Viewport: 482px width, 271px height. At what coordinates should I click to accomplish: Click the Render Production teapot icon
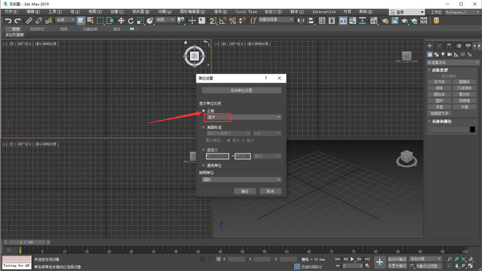click(x=404, y=20)
